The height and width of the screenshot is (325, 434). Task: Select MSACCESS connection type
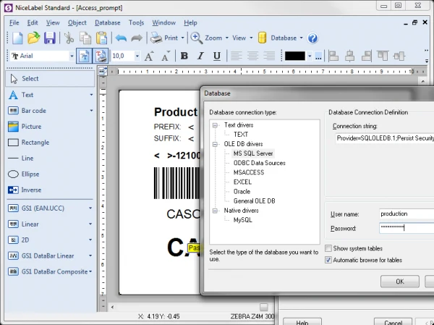(x=249, y=172)
